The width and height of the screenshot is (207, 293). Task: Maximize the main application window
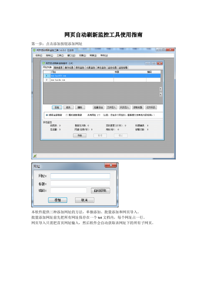tap(163, 50)
